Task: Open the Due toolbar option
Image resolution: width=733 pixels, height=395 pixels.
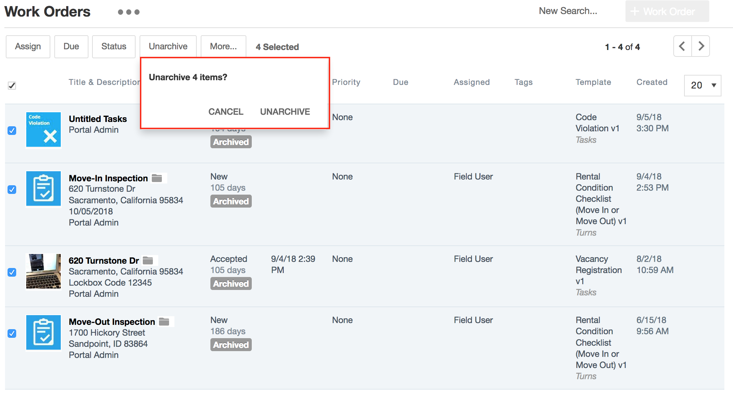Action: pyautogui.click(x=71, y=46)
